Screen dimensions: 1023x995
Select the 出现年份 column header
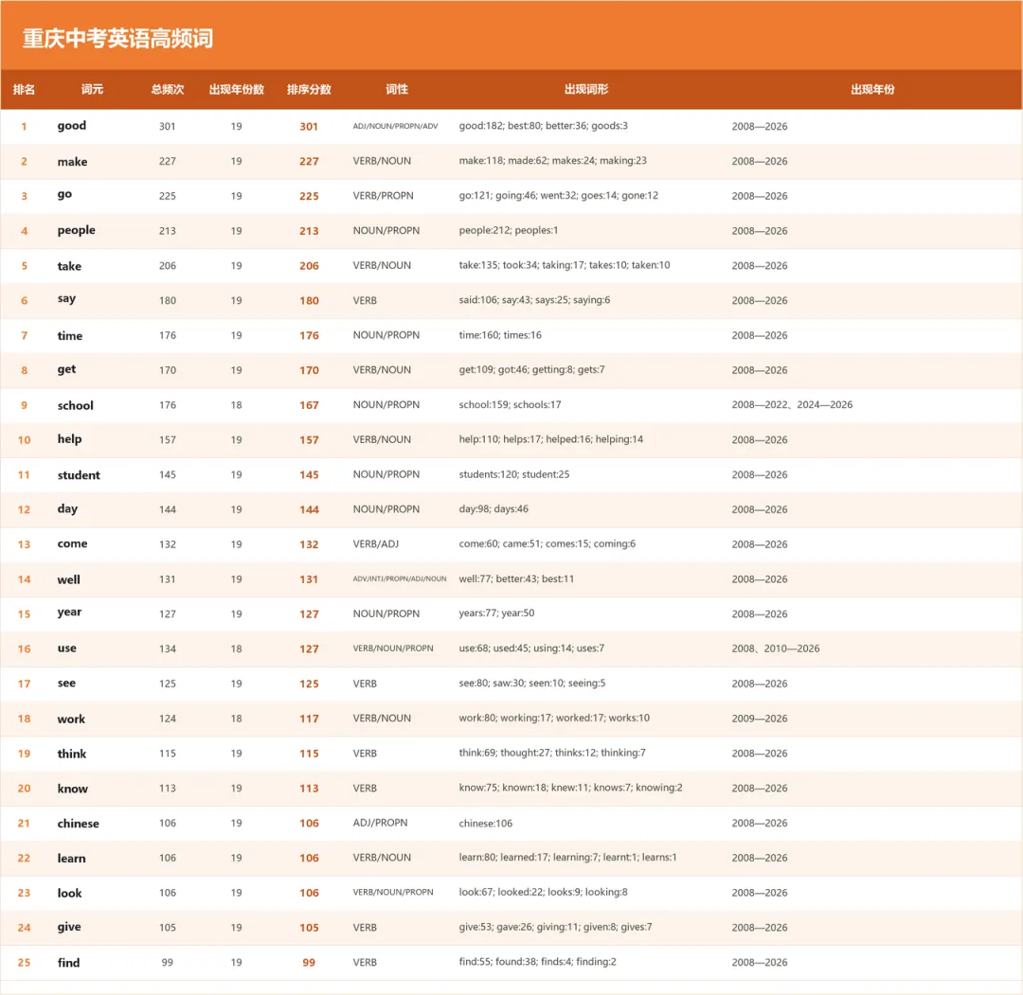(x=872, y=89)
